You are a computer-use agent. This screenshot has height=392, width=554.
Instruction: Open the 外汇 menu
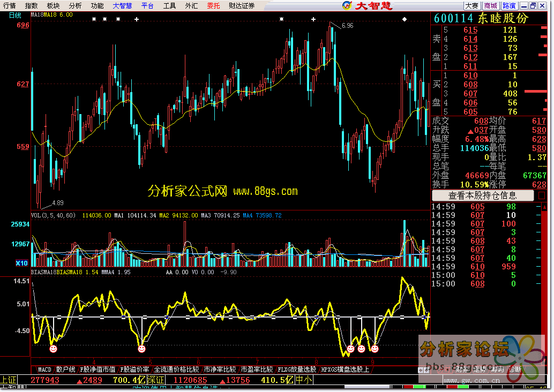point(191,6)
